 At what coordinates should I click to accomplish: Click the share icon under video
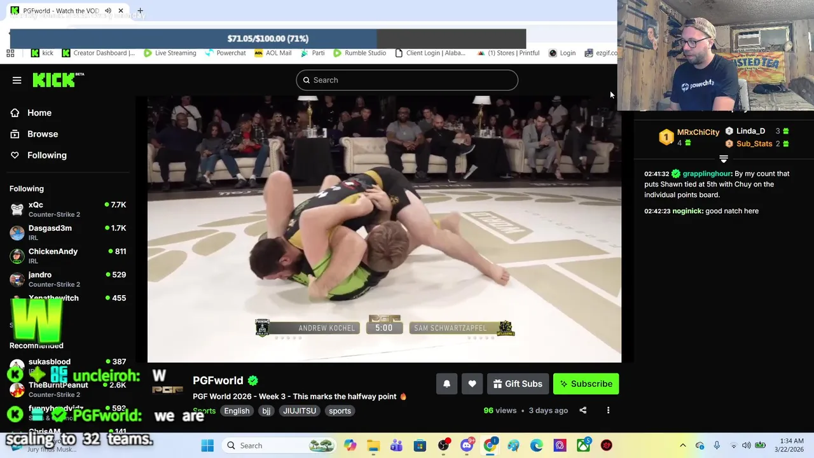click(x=583, y=410)
